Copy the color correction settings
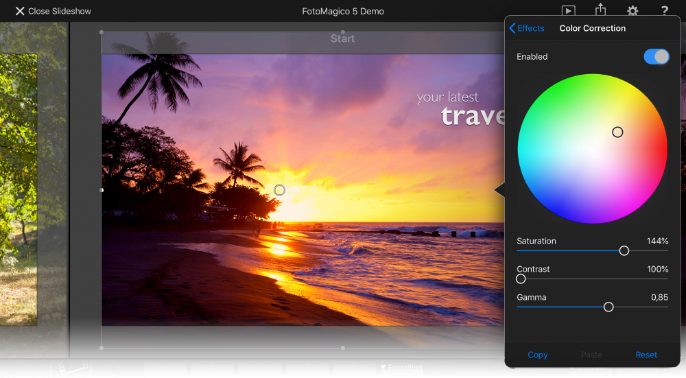Screen dimensions: 686x378 pyautogui.click(x=538, y=355)
